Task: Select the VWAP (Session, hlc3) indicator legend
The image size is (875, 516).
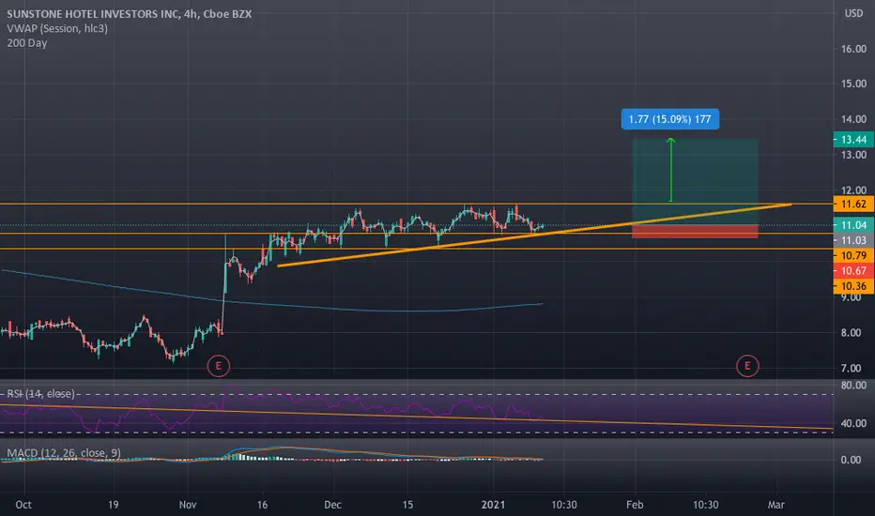Action: (x=57, y=28)
